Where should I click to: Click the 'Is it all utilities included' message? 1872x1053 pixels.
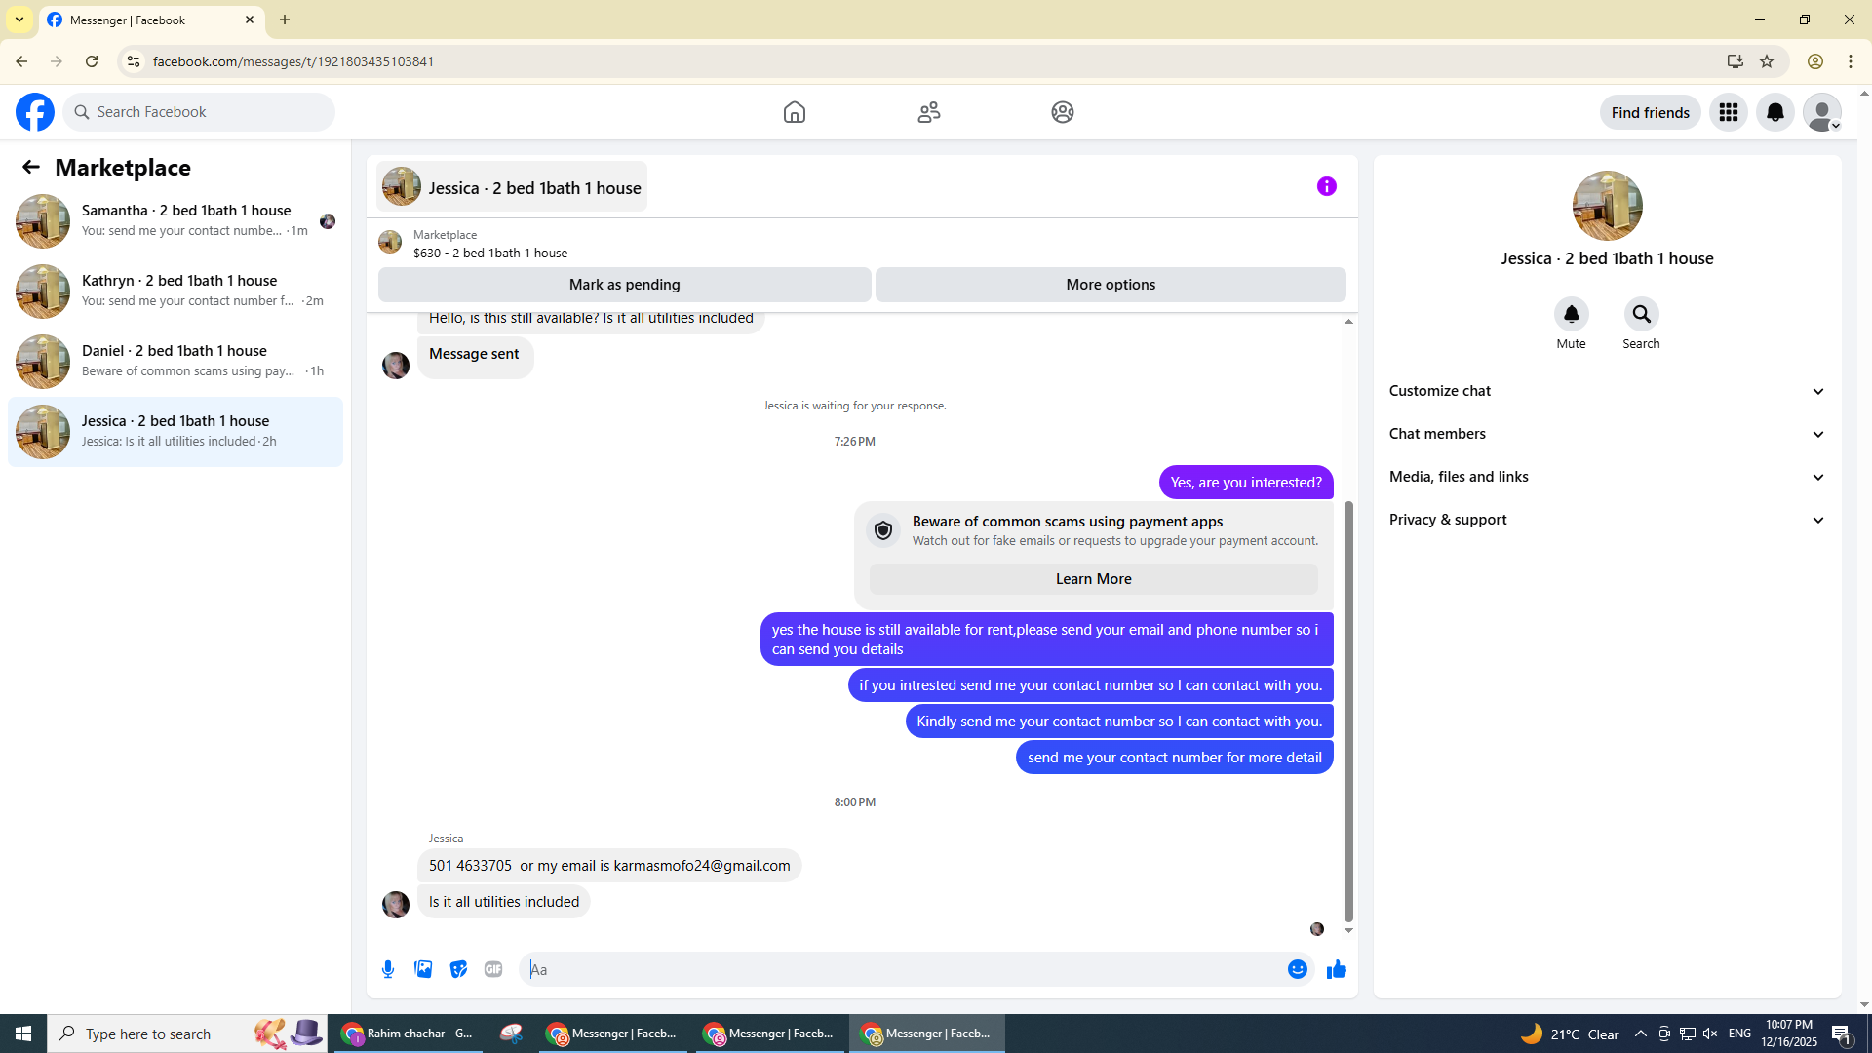pyautogui.click(x=504, y=902)
